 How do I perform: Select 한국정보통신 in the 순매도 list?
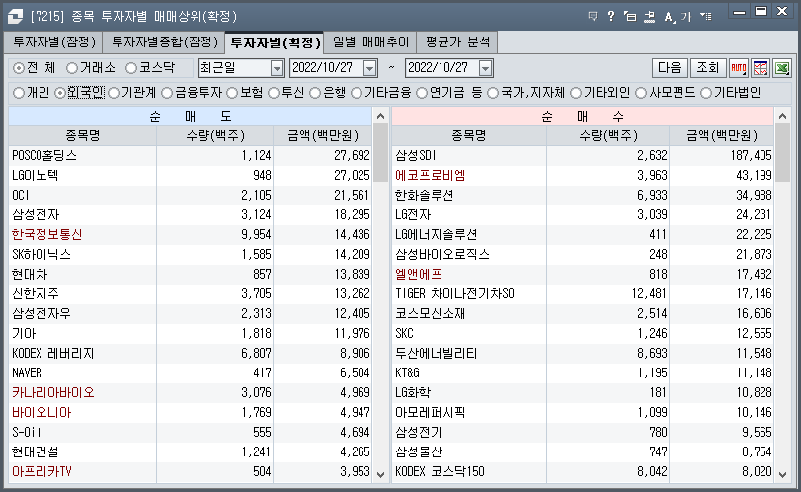click(x=190, y=235)
